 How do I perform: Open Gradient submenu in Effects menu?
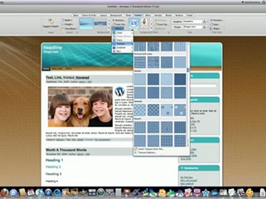point(122,48)
